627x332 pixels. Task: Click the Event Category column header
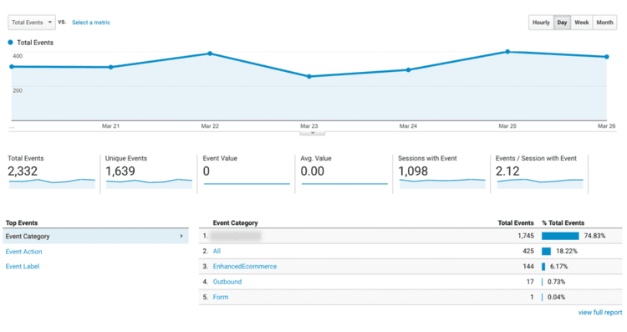pyautogui.click(x=235, y=222)
